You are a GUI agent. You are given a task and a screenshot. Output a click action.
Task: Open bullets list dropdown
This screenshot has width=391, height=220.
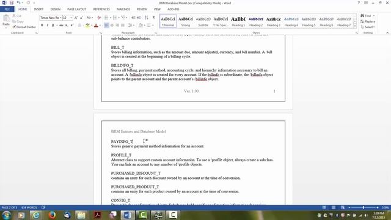coord(111,18)
